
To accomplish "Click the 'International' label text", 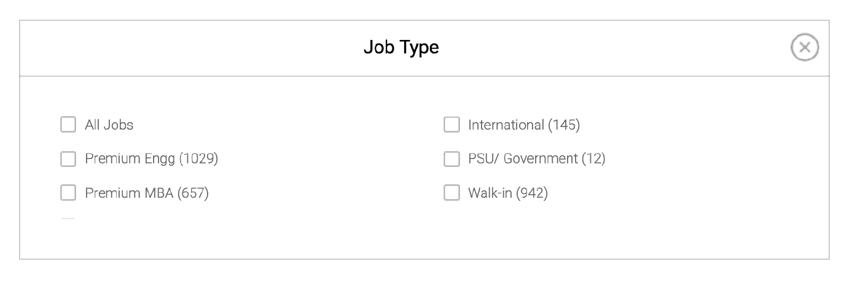I will pyautogui.click(x=506, y=125).
